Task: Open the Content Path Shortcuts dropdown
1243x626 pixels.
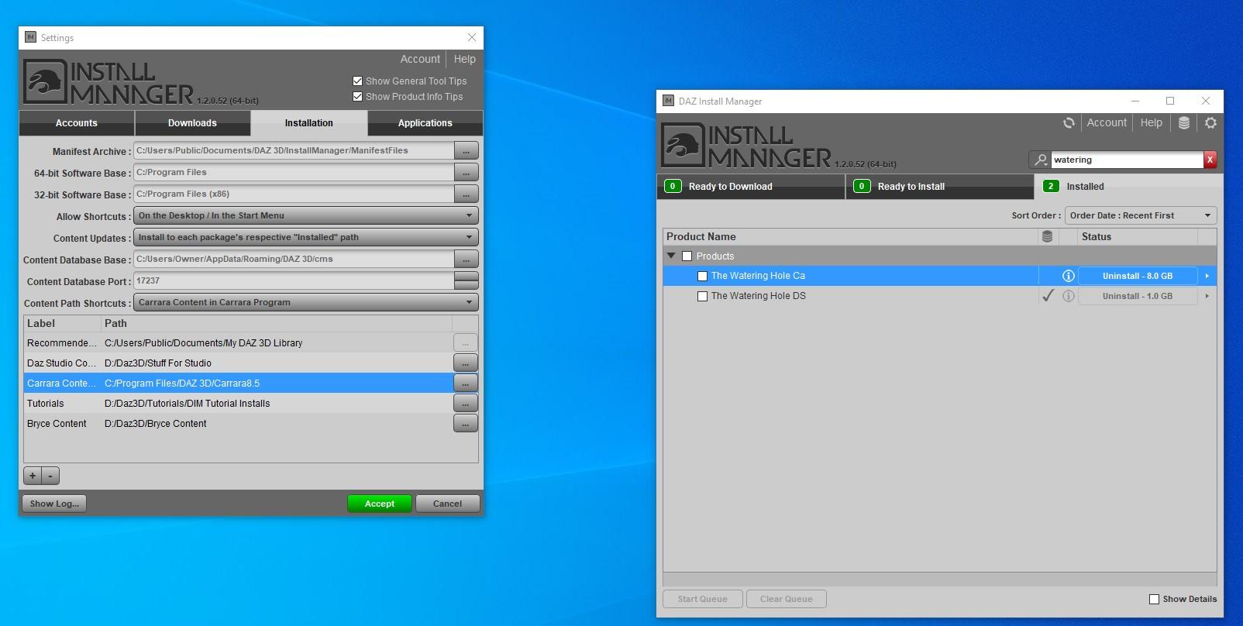Action: (305, 302)
